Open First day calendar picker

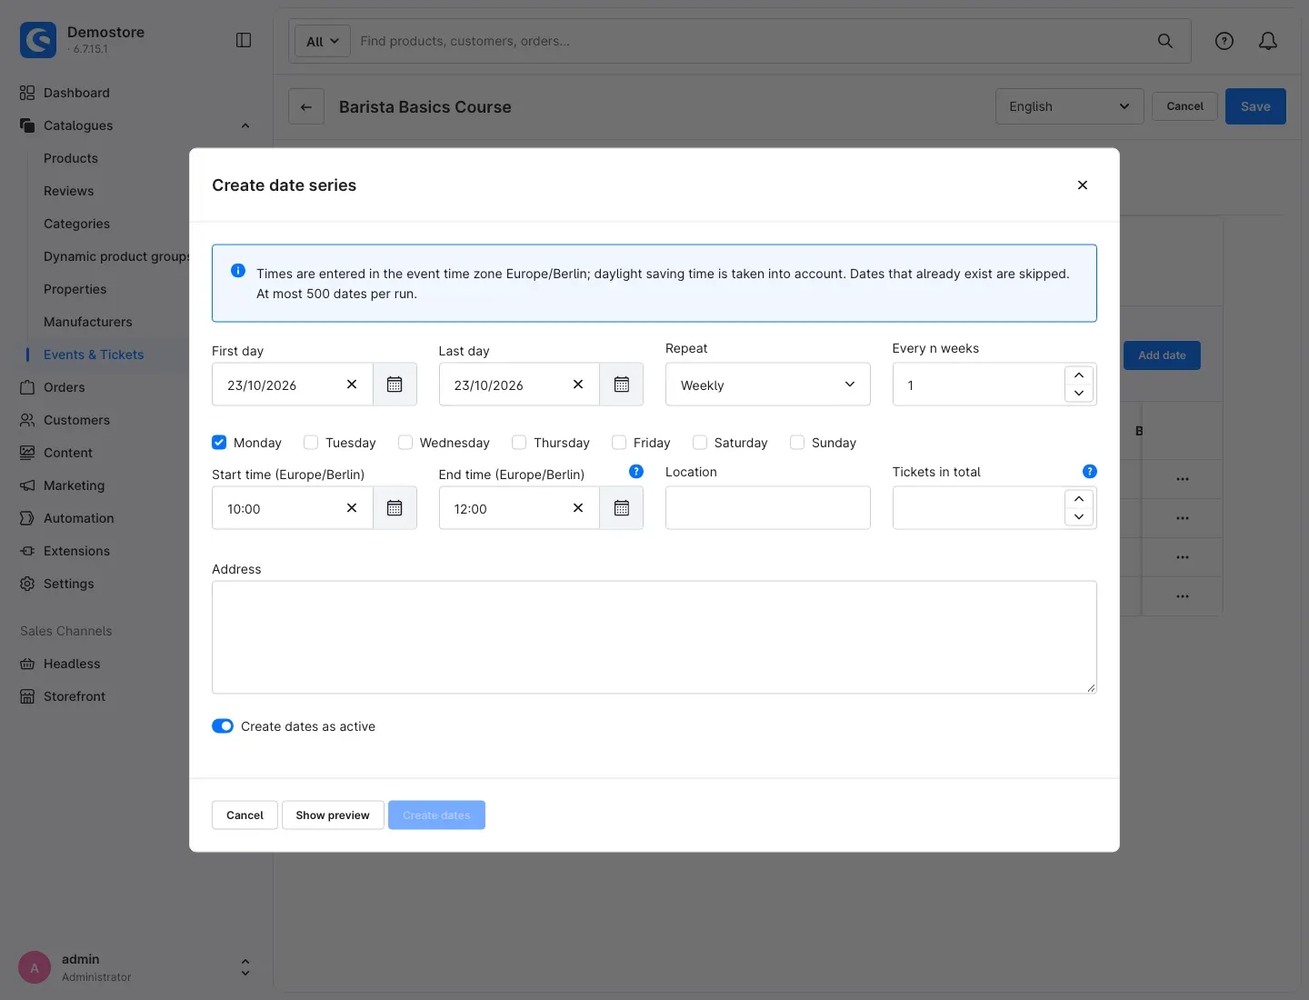pos(395,385)
